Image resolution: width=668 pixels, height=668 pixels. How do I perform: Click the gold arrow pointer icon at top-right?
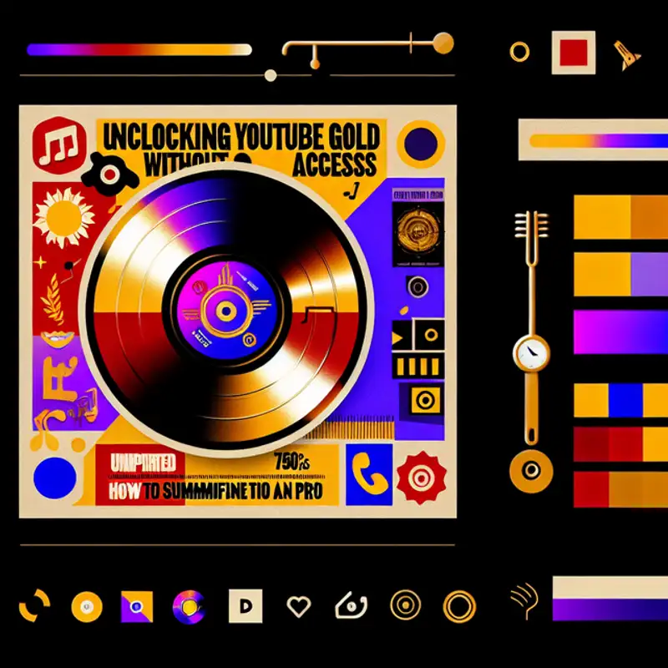627,56
